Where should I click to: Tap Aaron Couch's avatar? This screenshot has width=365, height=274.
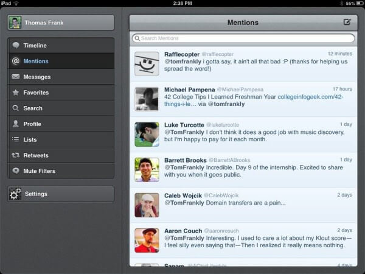147,241
